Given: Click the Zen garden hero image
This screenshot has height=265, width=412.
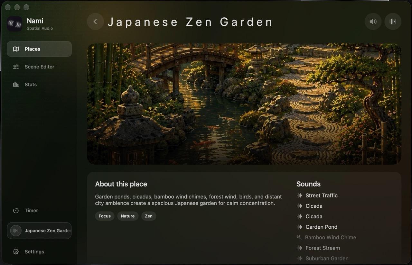Looking at the screenshot, I should coord(244,104).
